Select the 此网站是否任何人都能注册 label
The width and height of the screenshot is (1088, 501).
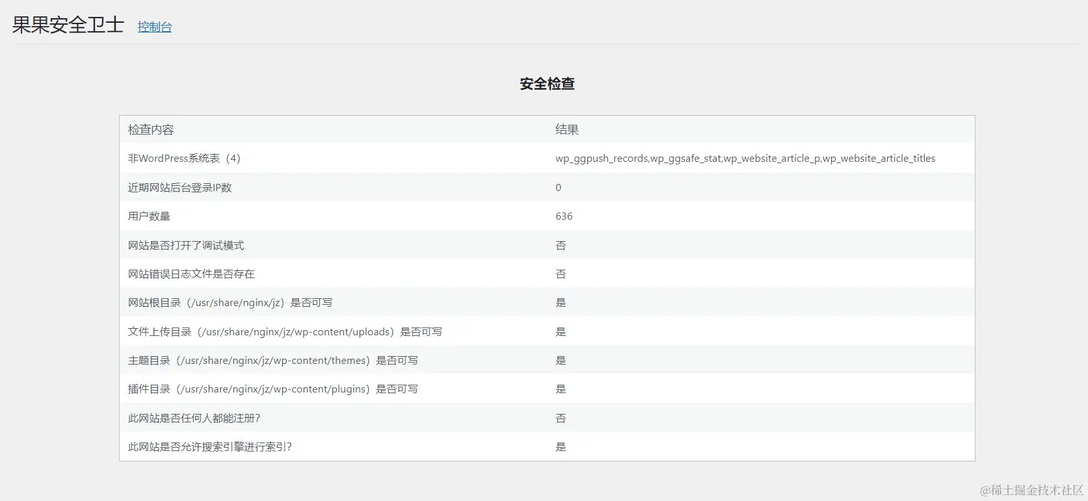(194, 418)
